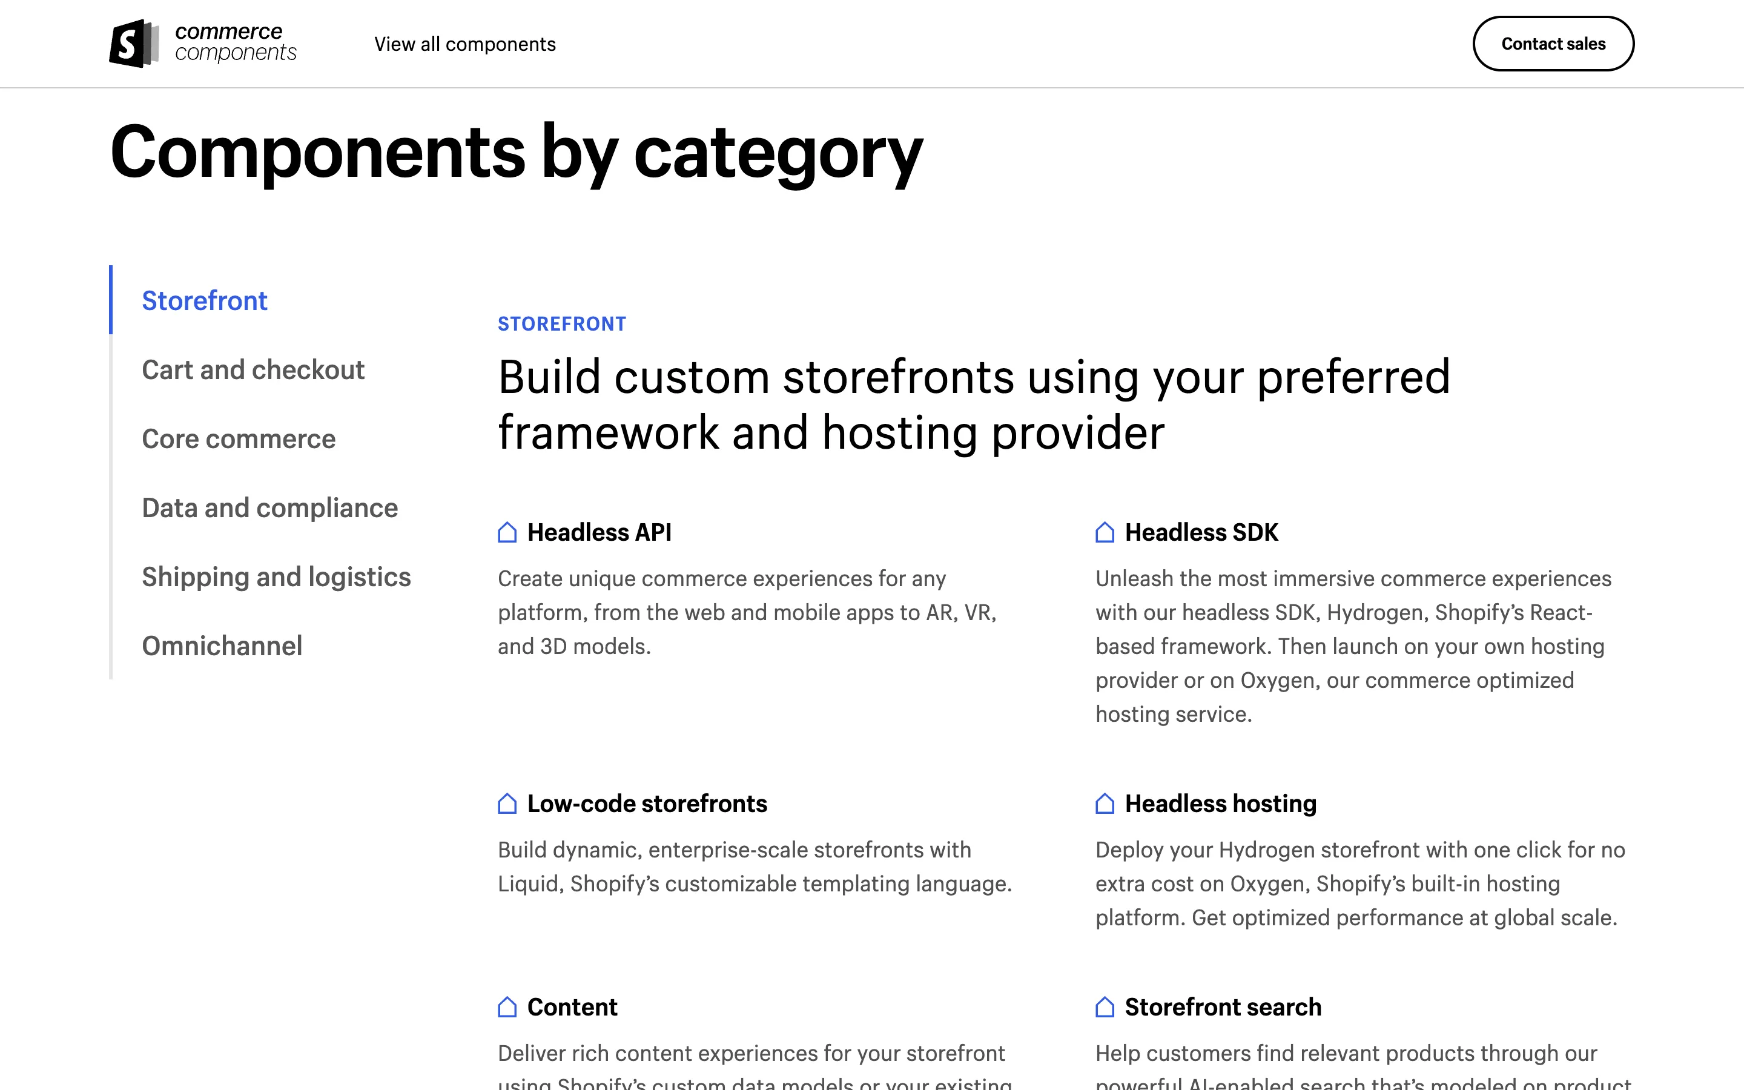Click the house icon beside Storefront search
This screenshot has height=1090, width=1744.
pos(1105,1006)
